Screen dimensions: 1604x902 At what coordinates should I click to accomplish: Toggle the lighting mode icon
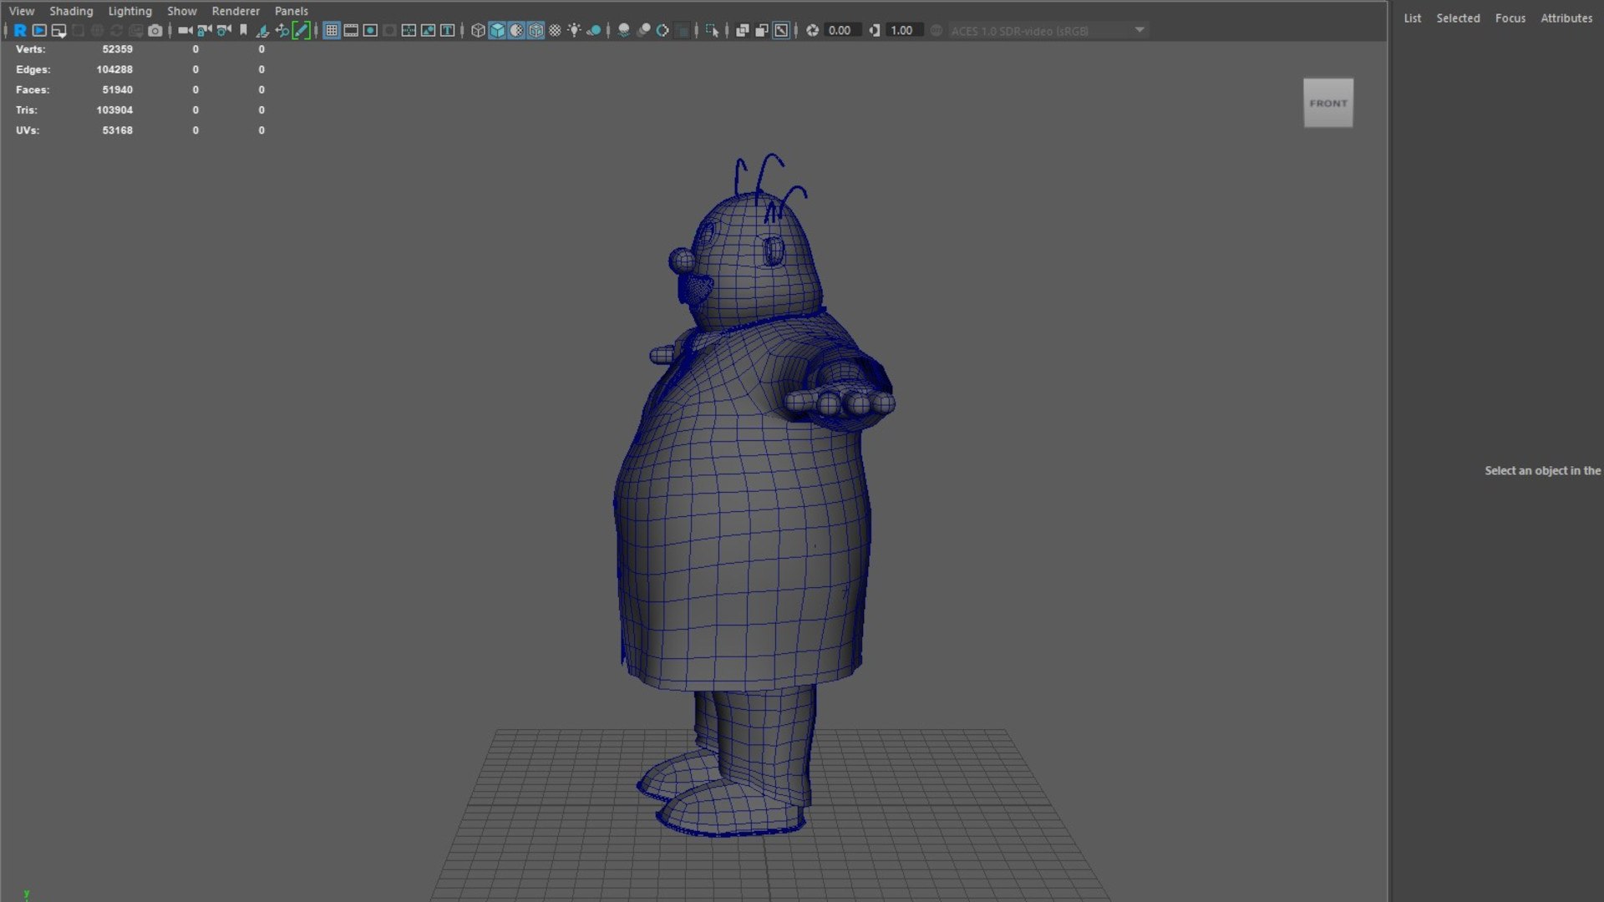pyautogui.click(x=576, y=30)
